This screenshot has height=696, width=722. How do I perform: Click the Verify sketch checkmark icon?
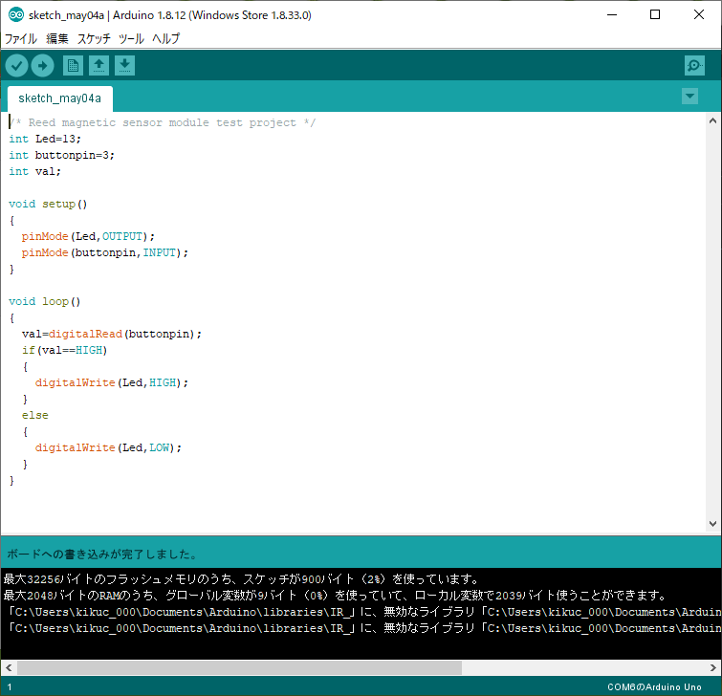pyautogui.click(x=17, y=65)
